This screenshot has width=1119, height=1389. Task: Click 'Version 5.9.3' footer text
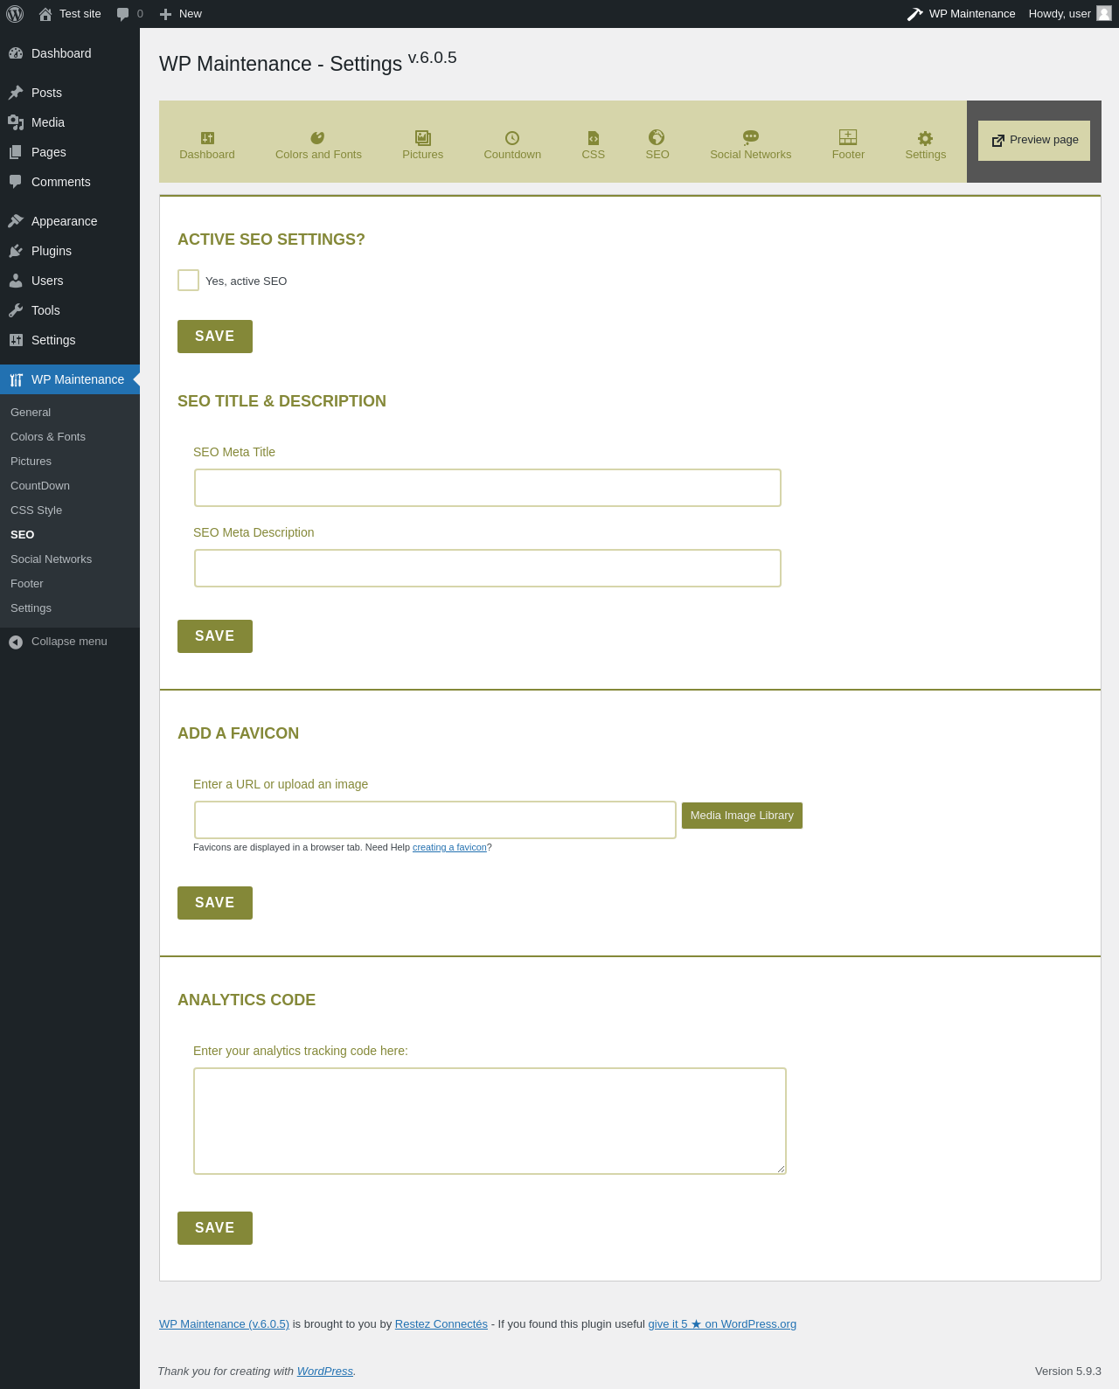point(1068,1372)
